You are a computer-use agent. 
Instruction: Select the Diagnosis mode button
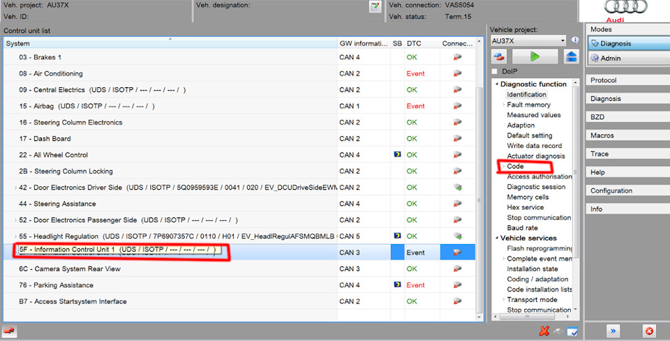[629, 43]
